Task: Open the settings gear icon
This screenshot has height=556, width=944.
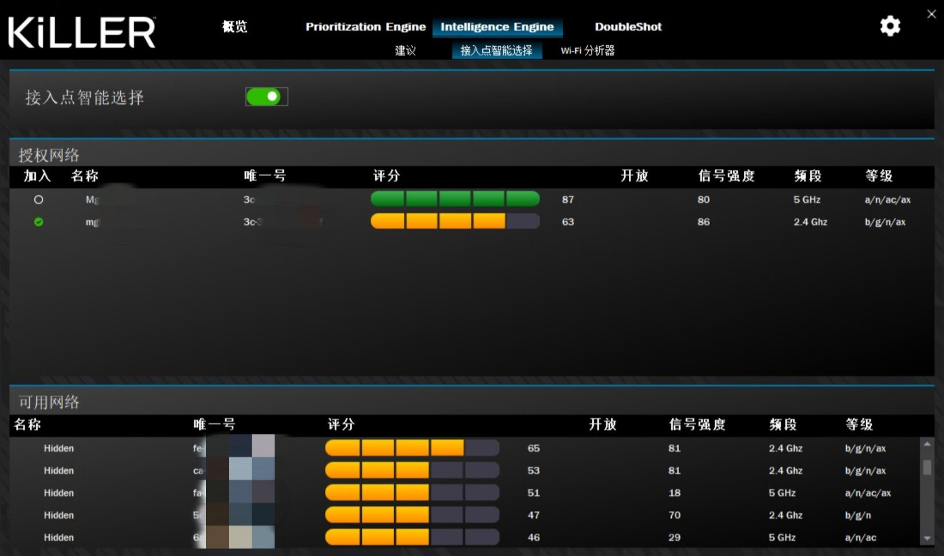Action: tap(890, 26)
